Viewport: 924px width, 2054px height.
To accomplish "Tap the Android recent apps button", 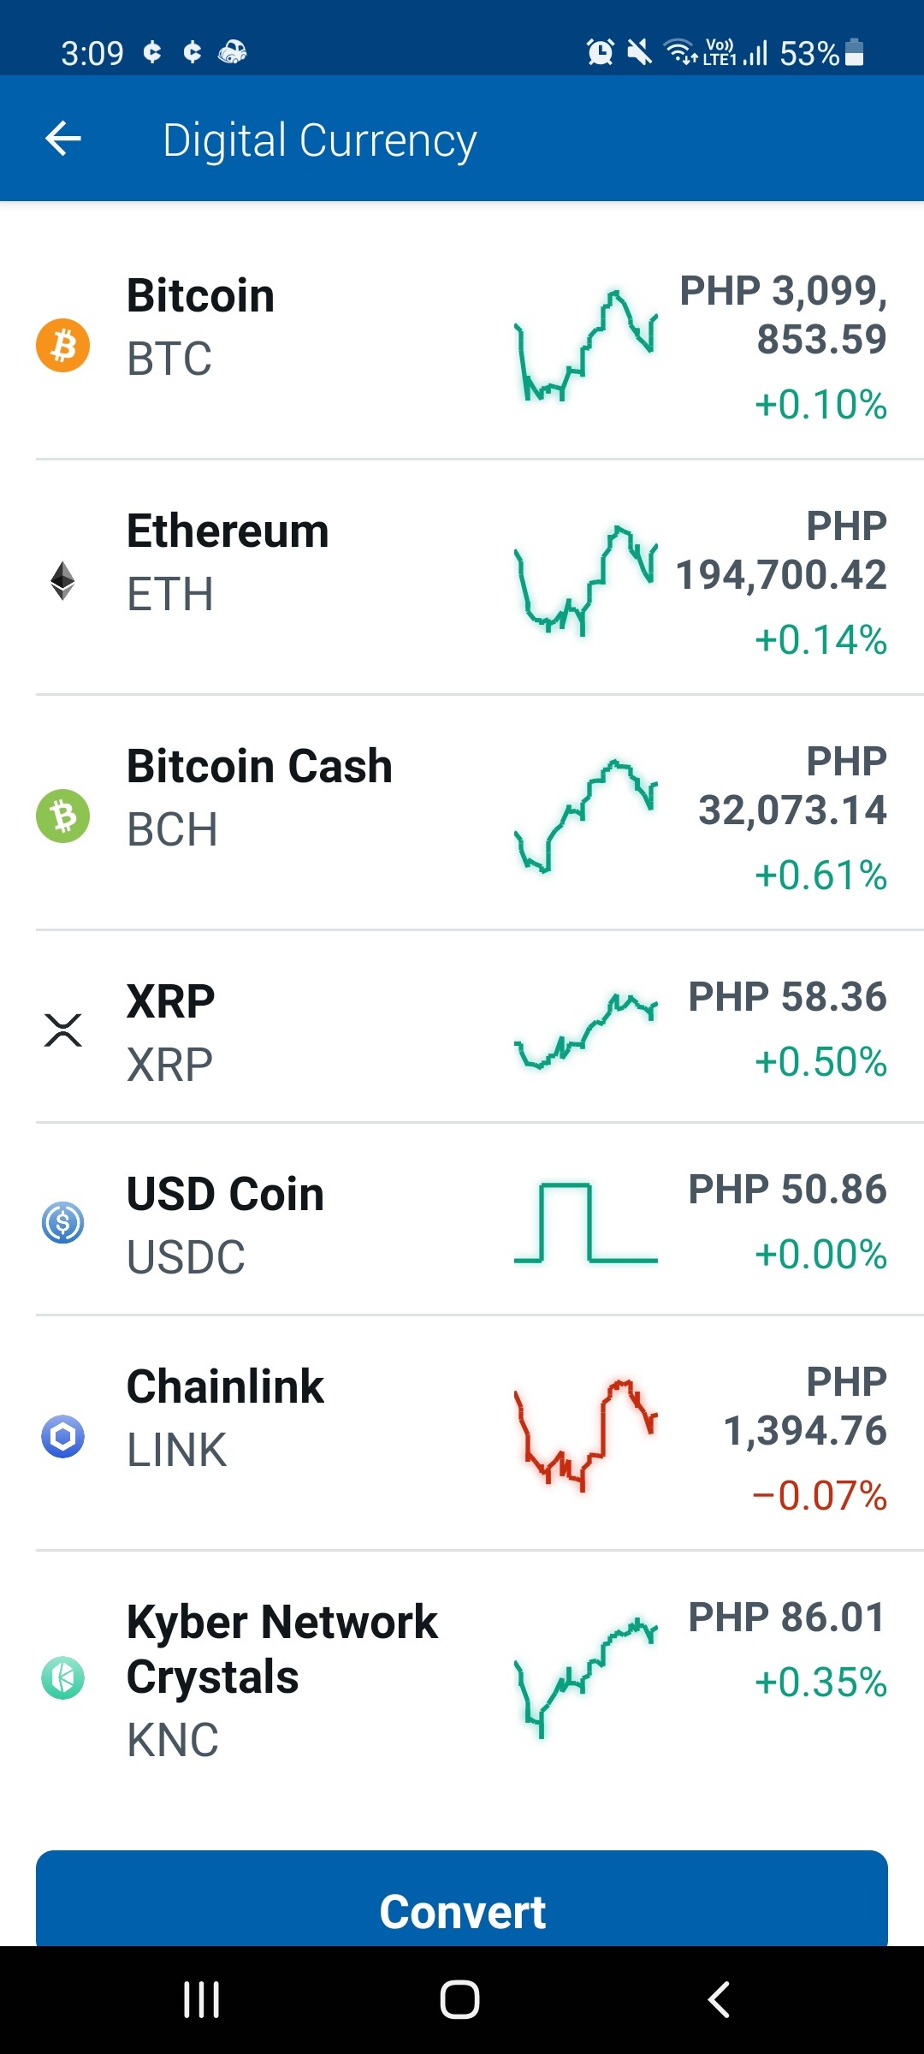I will click(202, 1999).
